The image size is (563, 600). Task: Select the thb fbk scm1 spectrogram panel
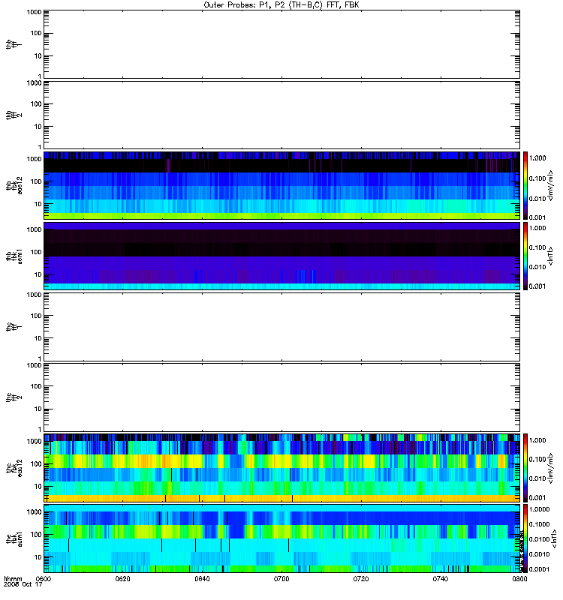coord(282,256)
